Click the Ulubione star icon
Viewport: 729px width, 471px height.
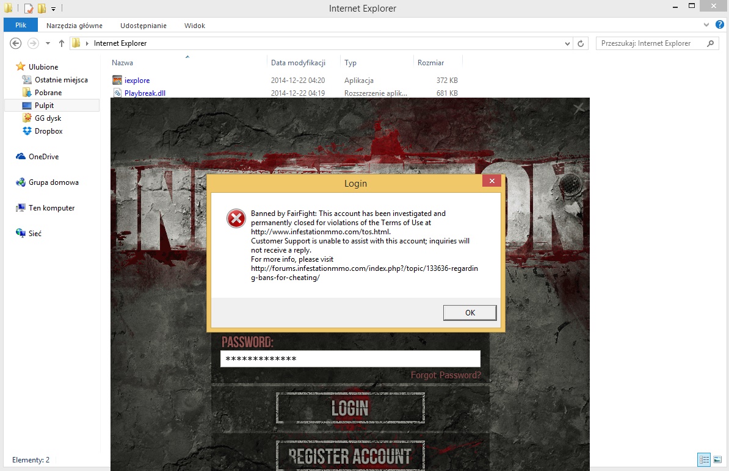(21, 67)
